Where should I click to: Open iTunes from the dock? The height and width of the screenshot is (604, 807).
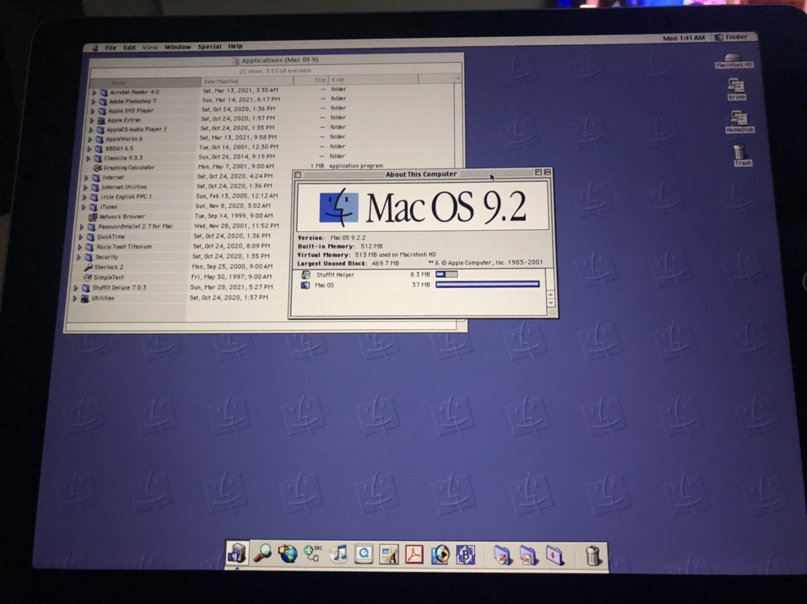339,554
